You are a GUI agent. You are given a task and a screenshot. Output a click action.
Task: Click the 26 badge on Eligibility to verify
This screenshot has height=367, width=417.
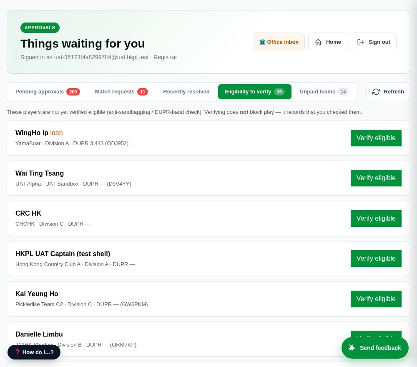pos(279,92)
